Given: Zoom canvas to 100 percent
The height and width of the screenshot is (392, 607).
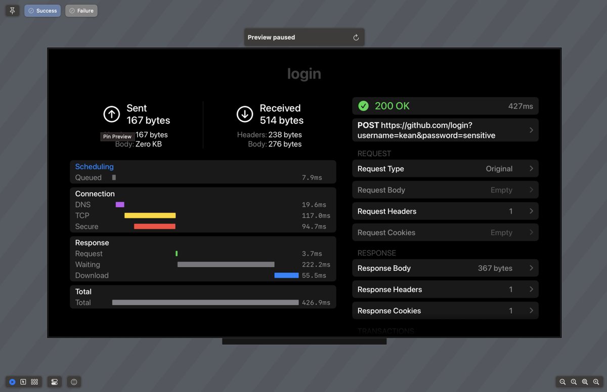Looking at the screenshot, I should pyautogui.click(x=574, y=382).
